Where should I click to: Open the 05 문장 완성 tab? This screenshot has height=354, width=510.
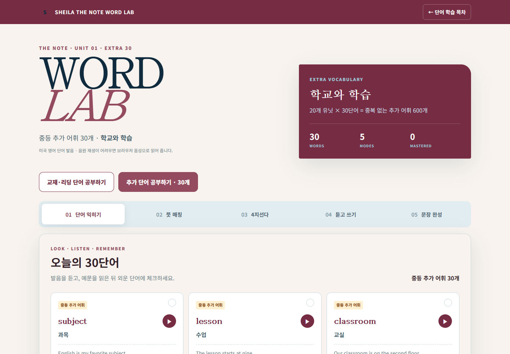(x=427, y=214)
